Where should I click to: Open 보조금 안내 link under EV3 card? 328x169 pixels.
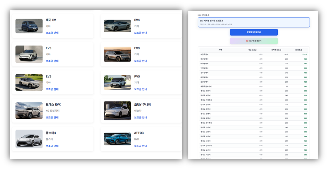(52, 61)
